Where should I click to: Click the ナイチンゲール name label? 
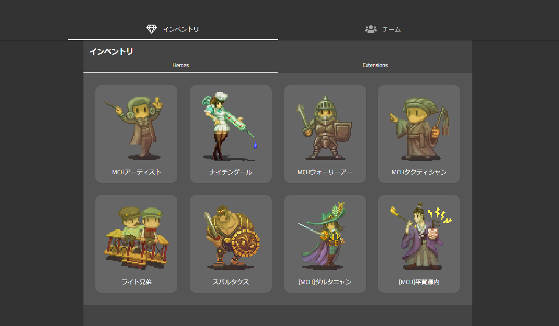[231, 172]
